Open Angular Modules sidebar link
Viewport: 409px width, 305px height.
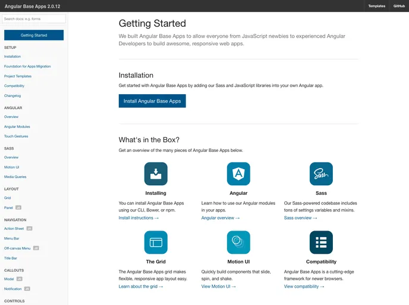click(x=17, y=127)
